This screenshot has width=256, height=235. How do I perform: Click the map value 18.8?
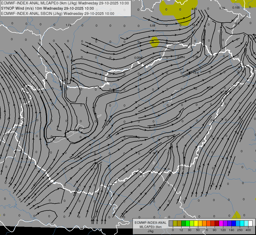pyautogui.click(x=195, y=25)
